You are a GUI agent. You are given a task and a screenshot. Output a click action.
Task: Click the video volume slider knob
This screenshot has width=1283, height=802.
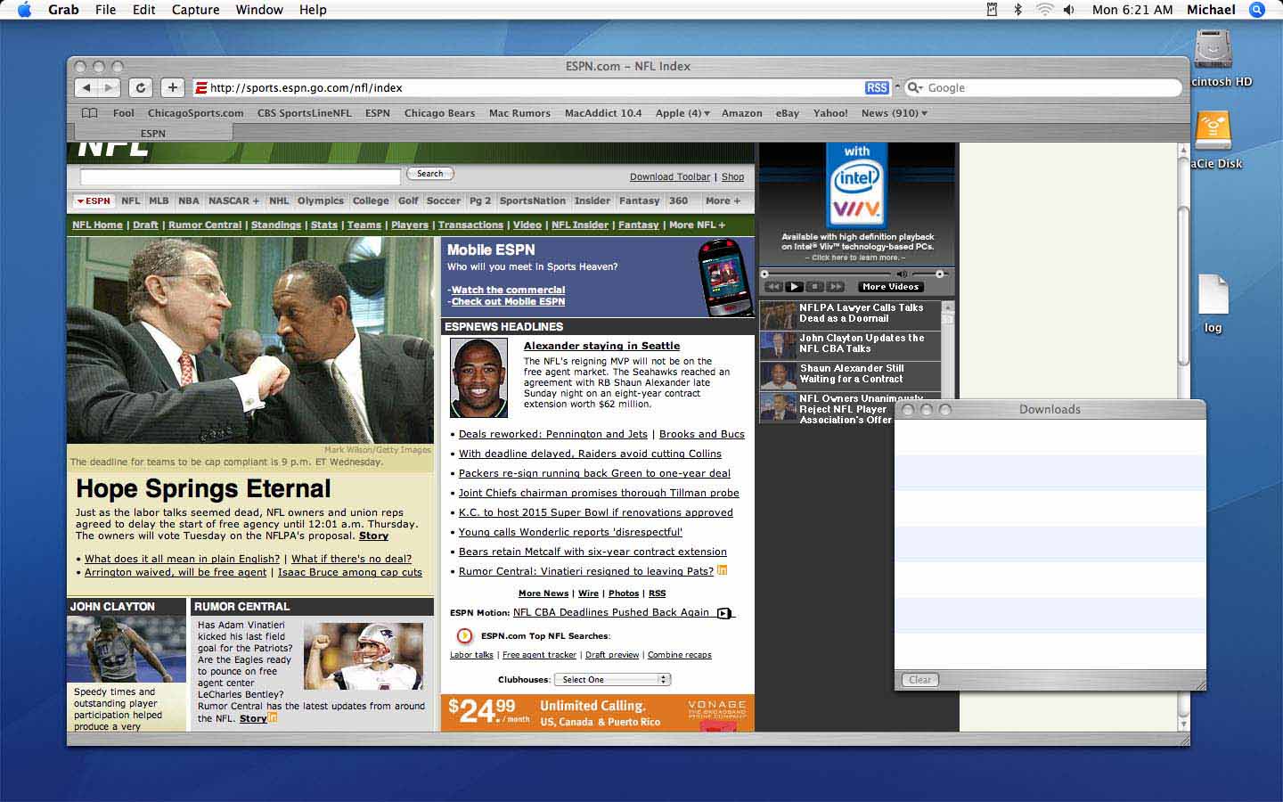point(939,274)
